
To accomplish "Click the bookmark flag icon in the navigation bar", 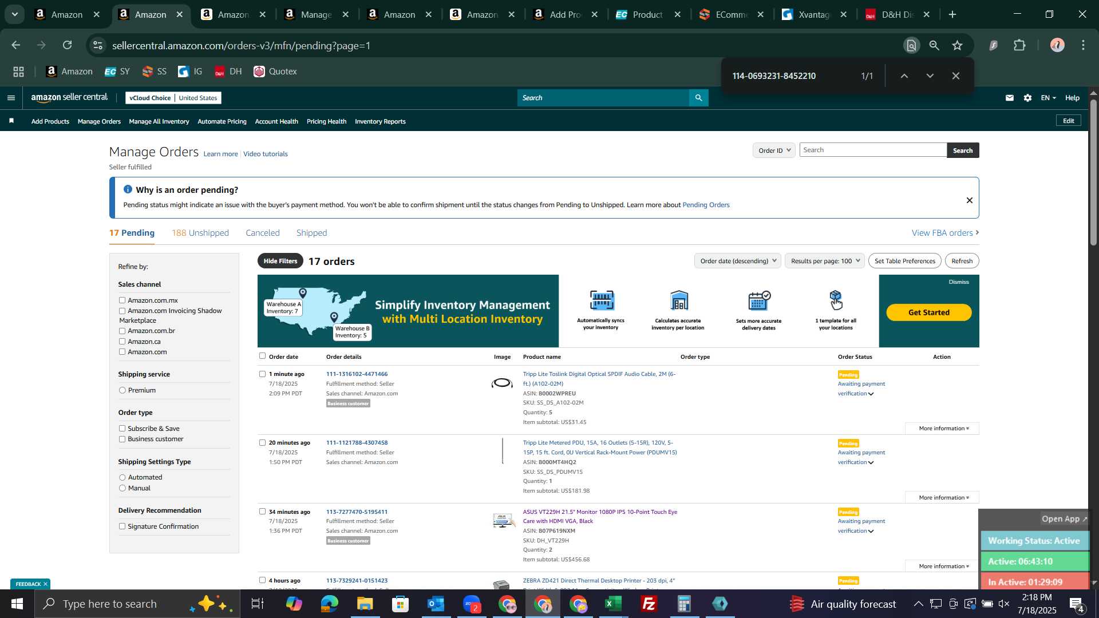I will (11, 121).
